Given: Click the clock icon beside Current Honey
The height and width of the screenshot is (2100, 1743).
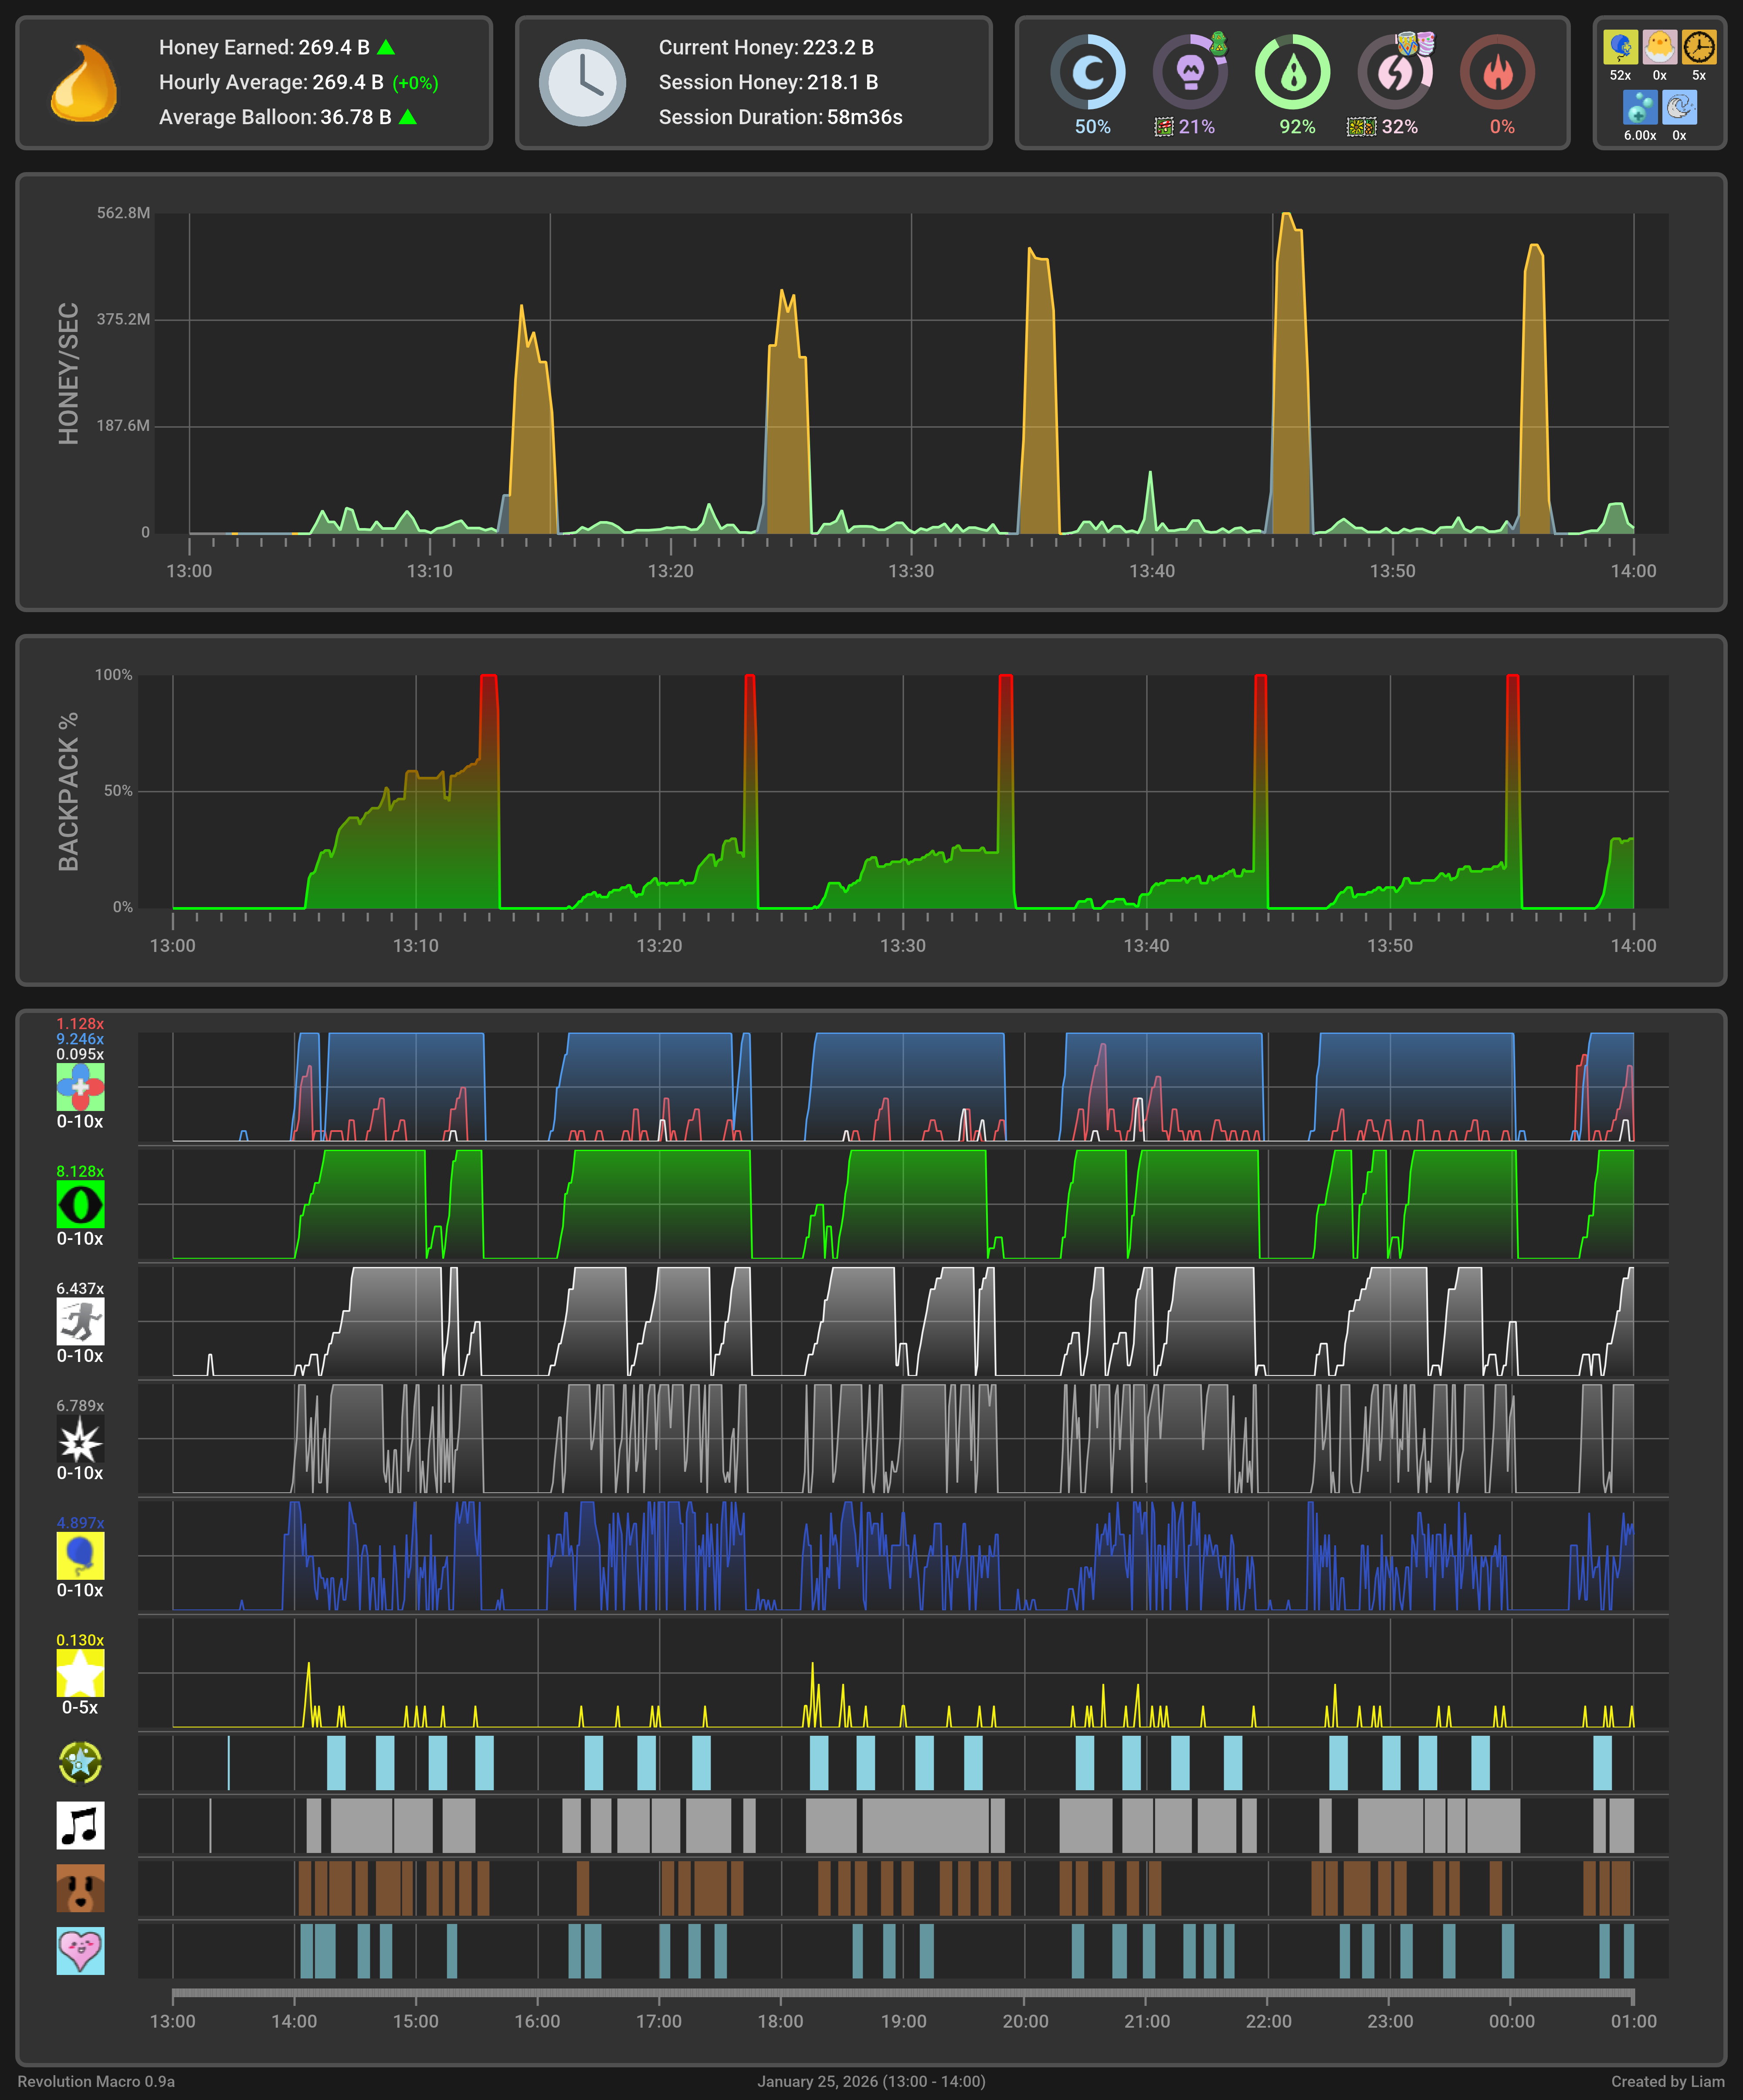Looking at the screenshot, I should tap(582, 84).
